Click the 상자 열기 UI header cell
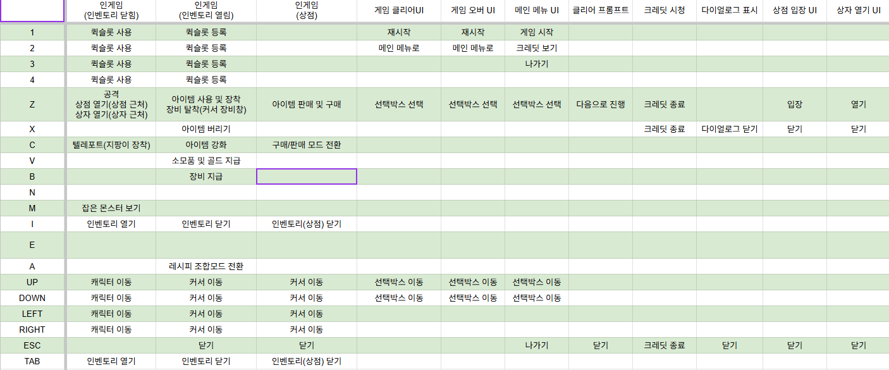Screen dimensions: 889x370 (858, 10)
